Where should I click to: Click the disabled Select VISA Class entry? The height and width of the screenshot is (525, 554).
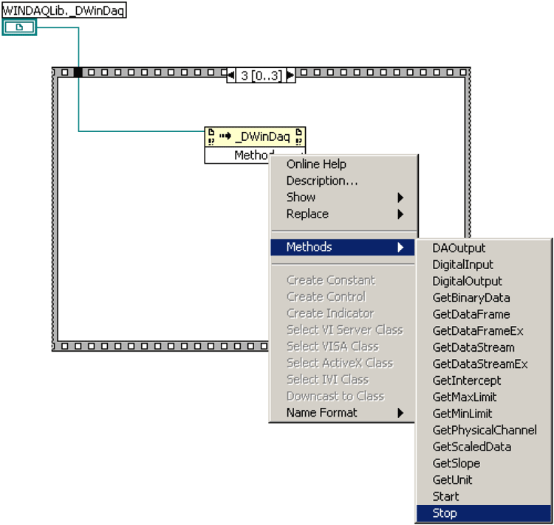pyautogui.click(x=342, y=347)
